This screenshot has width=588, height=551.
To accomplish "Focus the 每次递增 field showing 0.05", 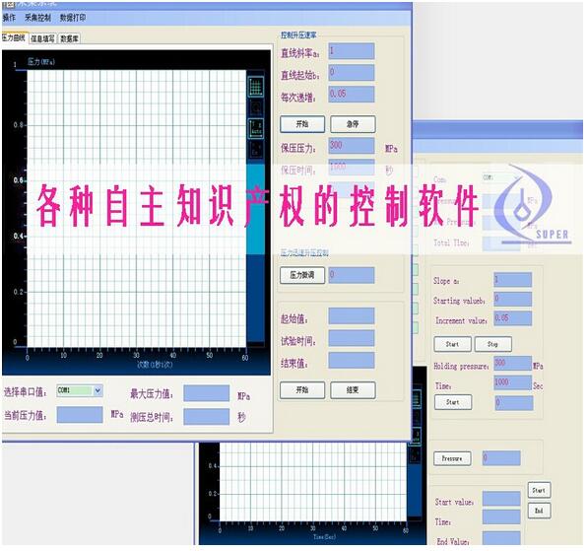I will [x=352, y=95].
